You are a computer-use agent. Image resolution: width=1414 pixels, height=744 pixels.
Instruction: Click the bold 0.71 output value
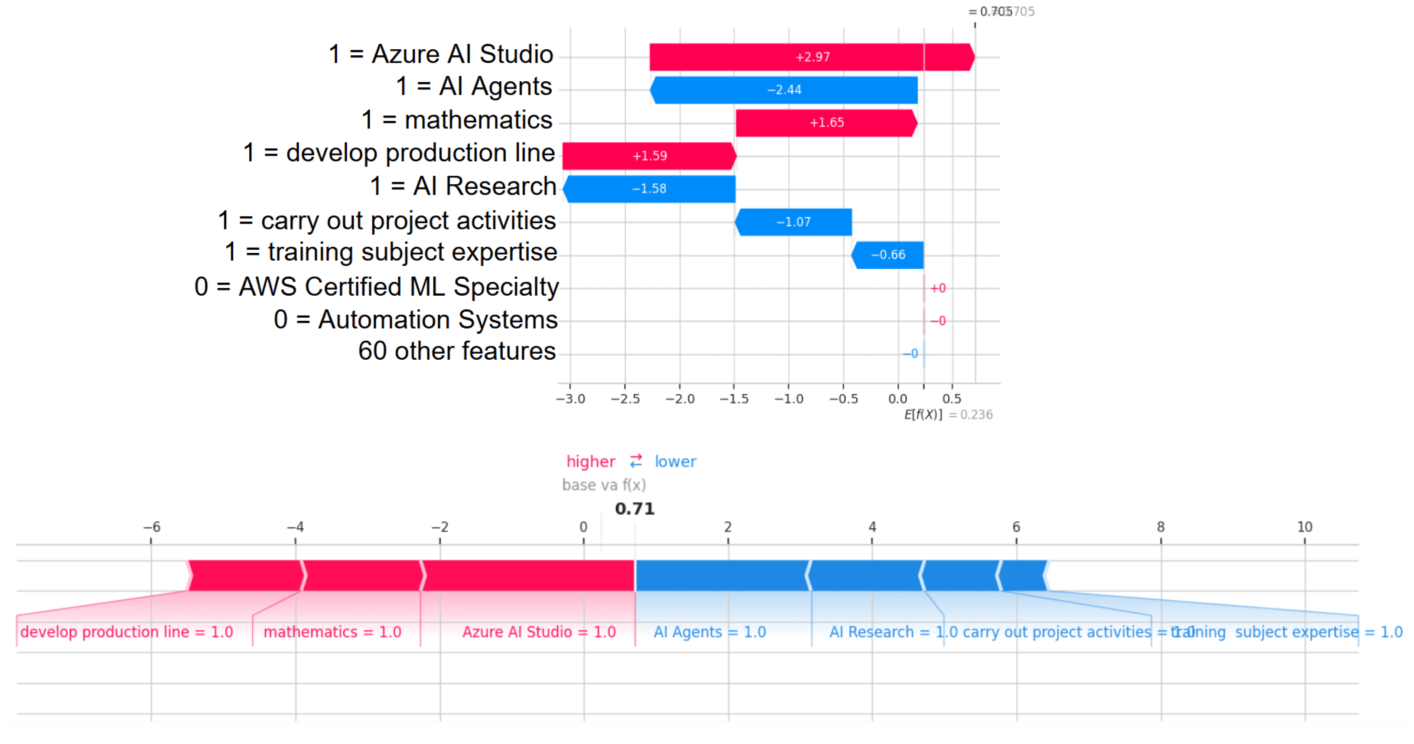(635, 509)
